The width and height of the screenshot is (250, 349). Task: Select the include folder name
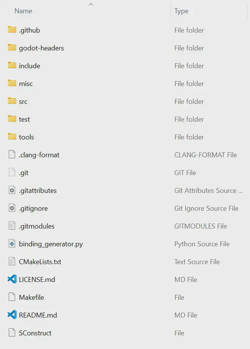point(30,66)
